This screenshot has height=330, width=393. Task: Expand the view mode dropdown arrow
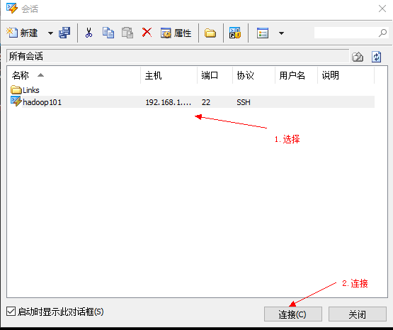[281, 33]
